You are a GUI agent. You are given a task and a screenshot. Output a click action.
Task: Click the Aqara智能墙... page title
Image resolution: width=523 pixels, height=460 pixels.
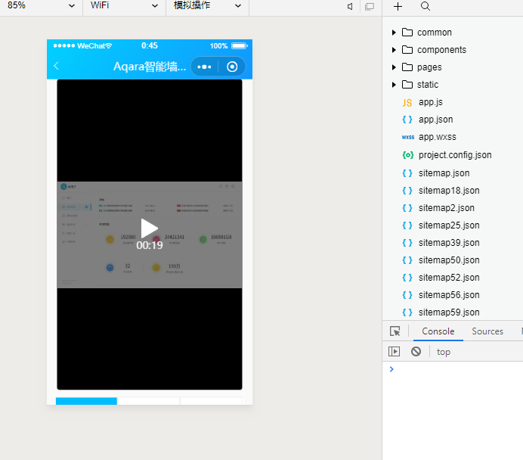[x=150, y=67]
